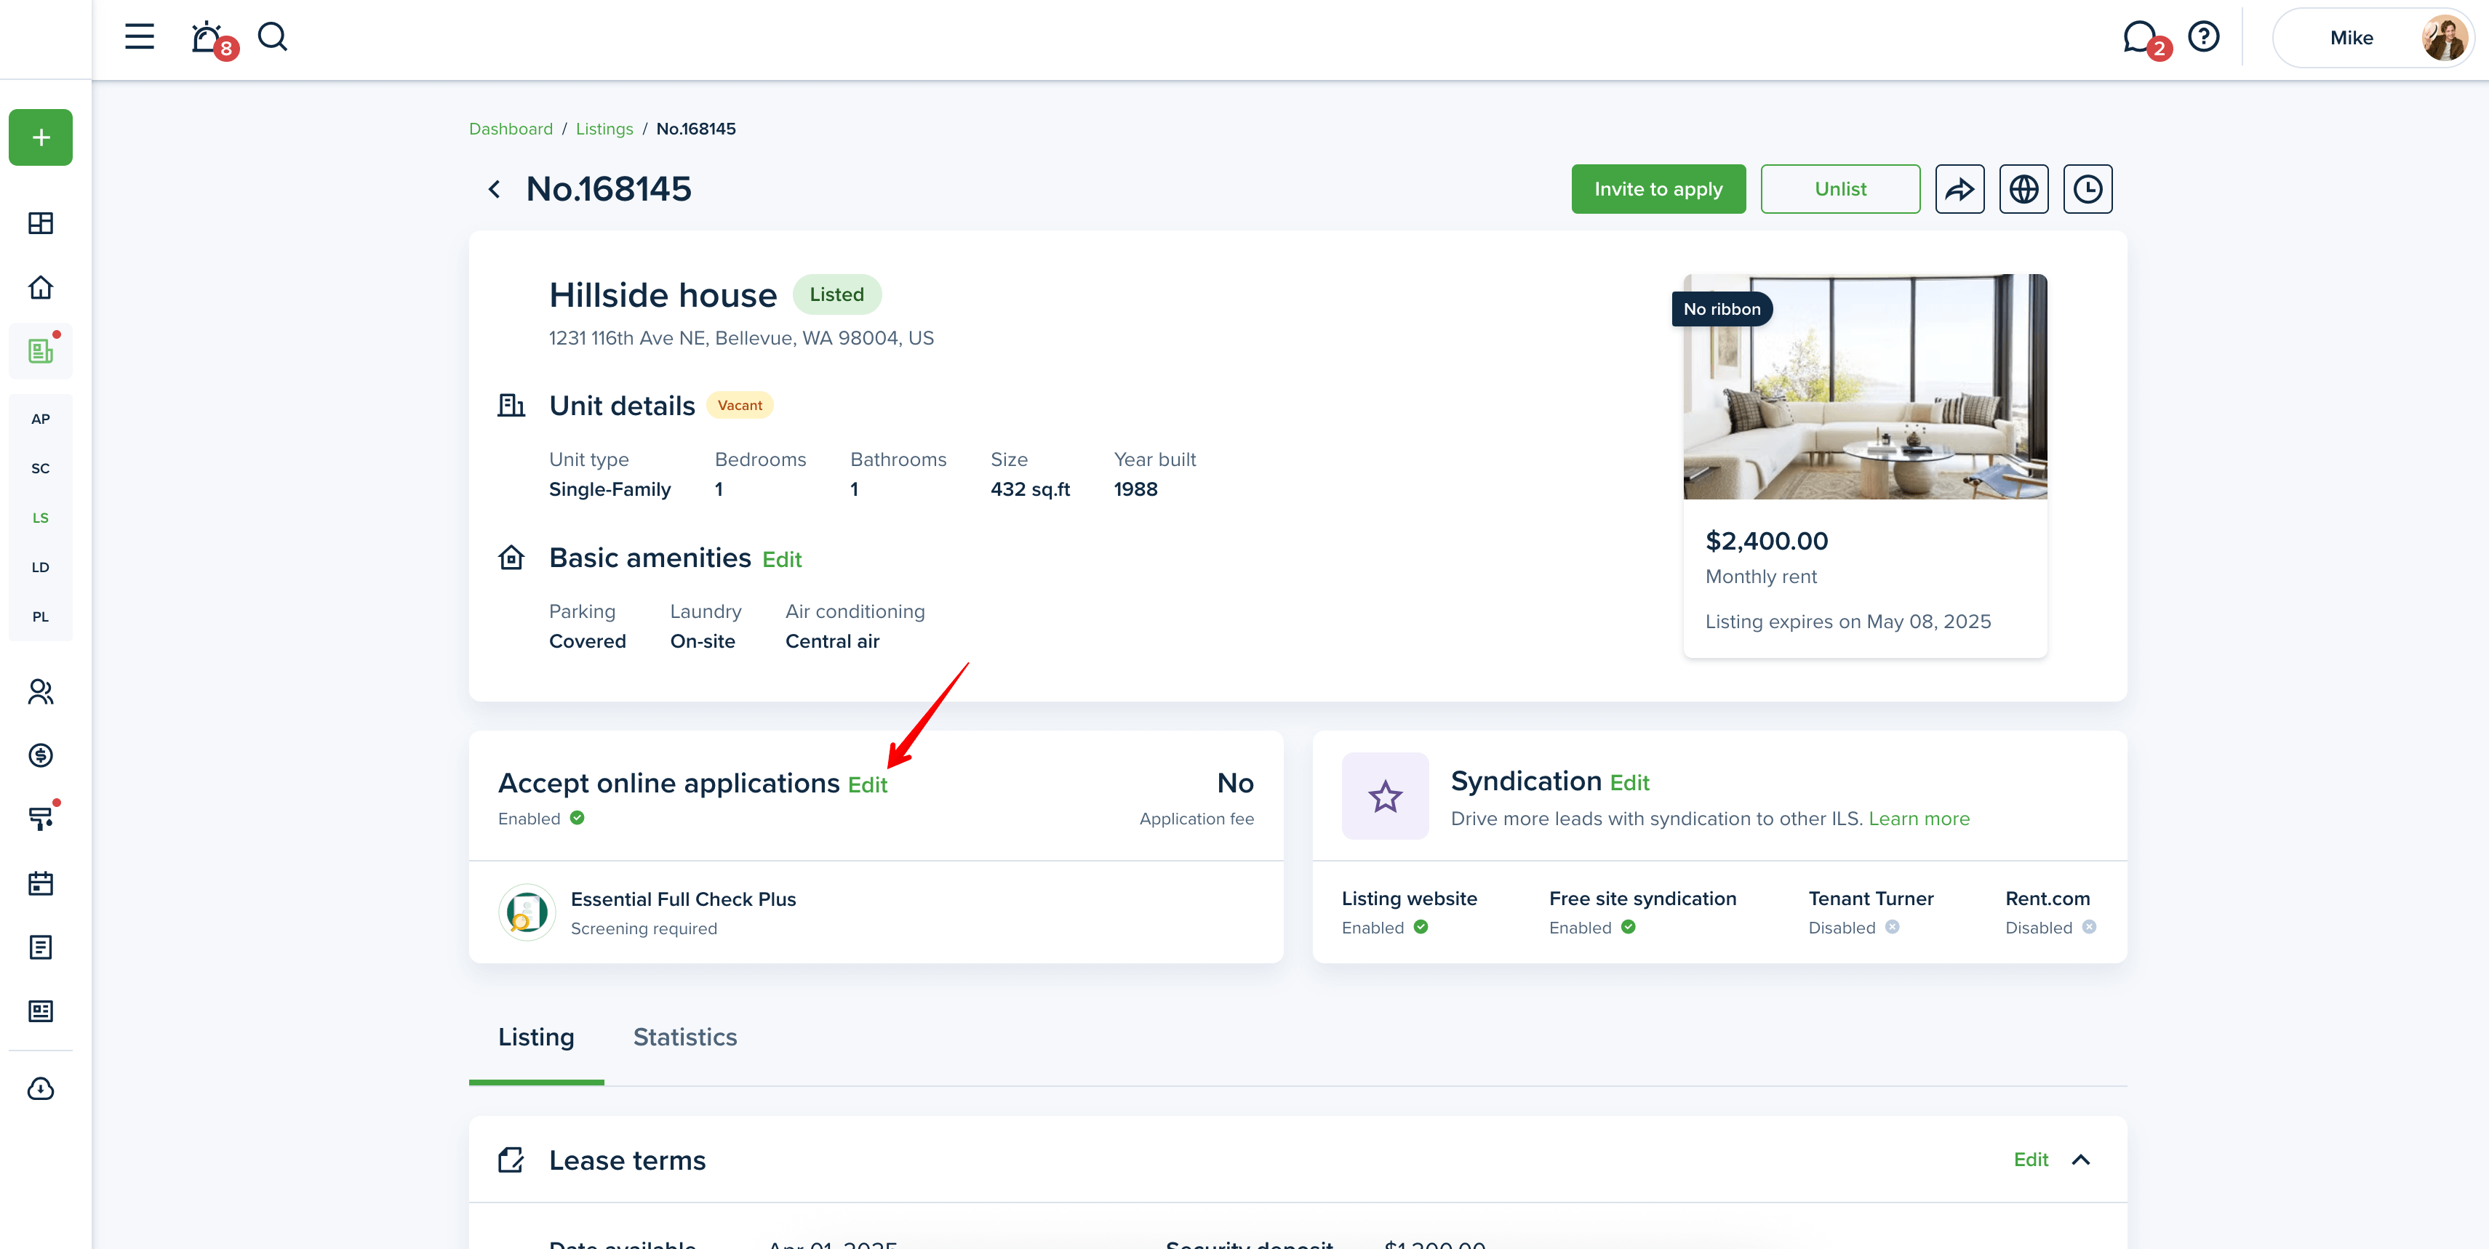Viewport: 2489px width, 1249px height.
Task: Click Free site syndication Enabled status
Action: coord(1592,928)
